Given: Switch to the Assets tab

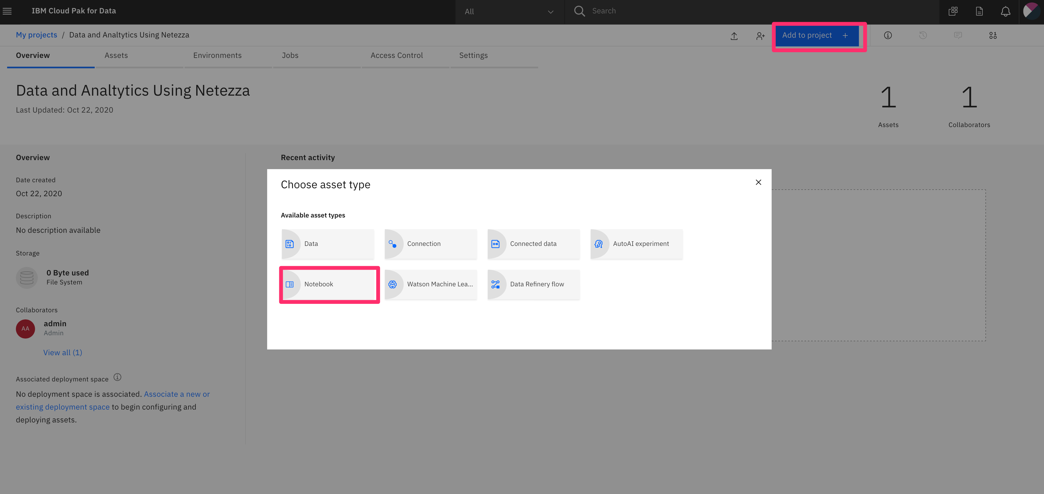Looking at the screenshot, I should point(116,55).
